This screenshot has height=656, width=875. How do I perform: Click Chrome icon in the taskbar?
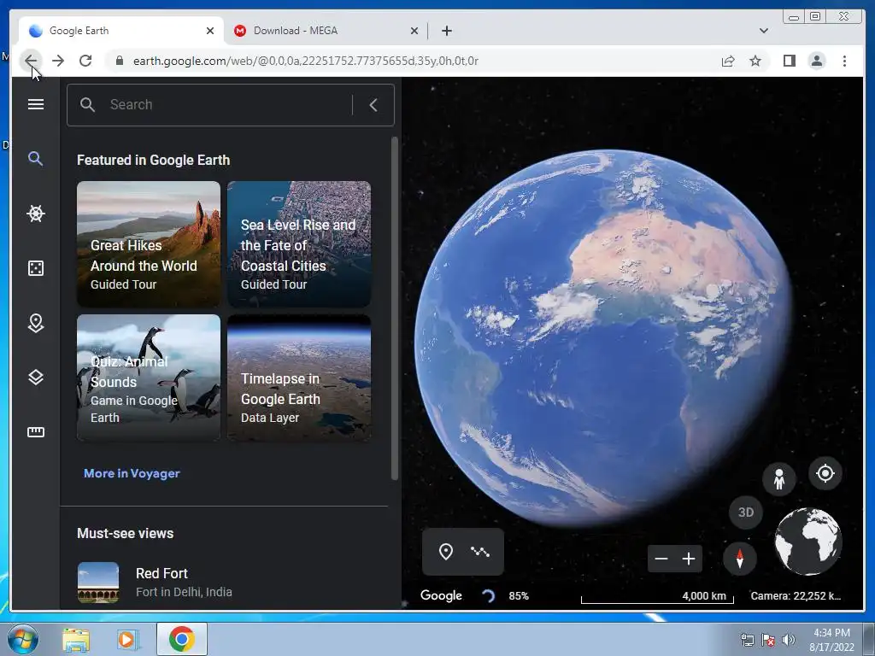182,639
